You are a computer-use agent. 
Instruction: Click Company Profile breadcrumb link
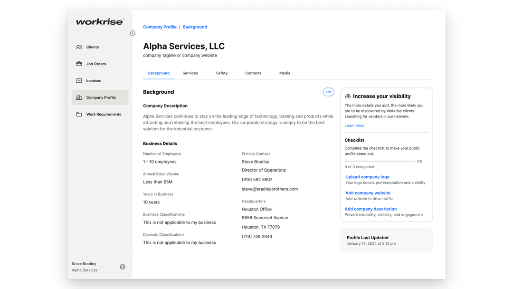[x=160, y=27]
